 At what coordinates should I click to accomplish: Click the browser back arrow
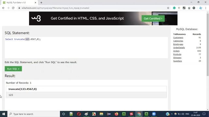pyautogui.click(x=3, y=8)
